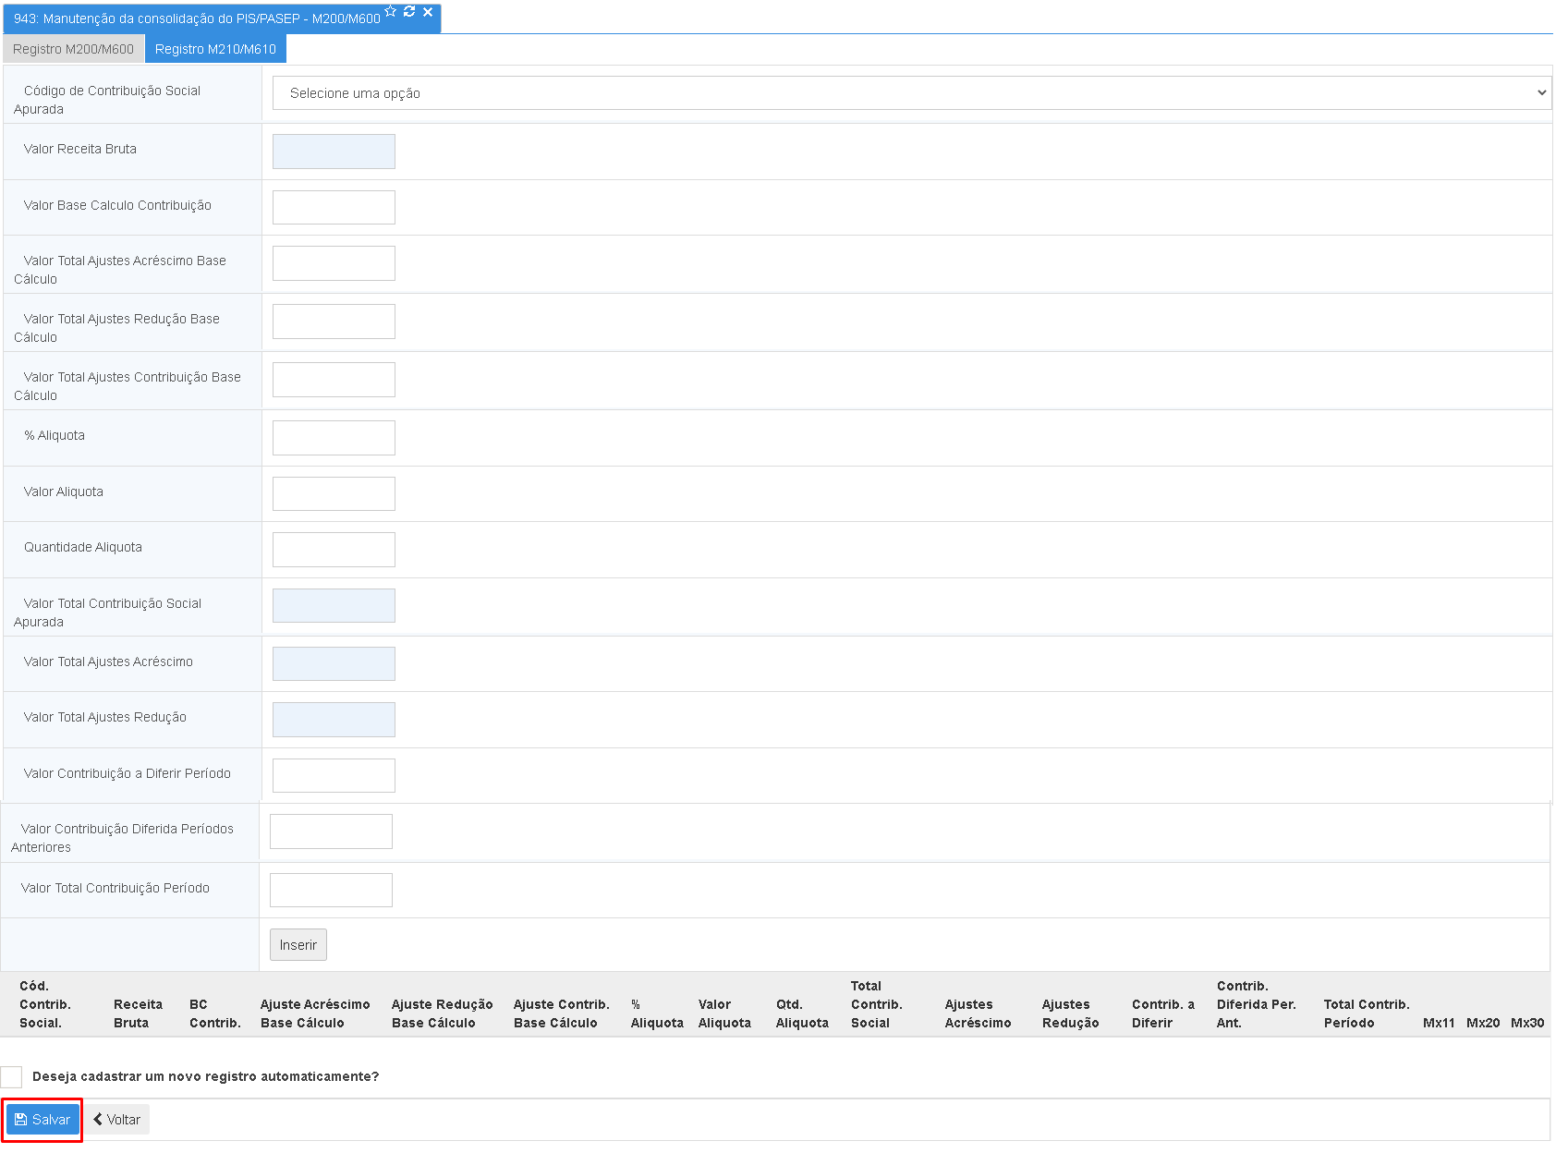
Task: Click the Valor Aliquota input field
Action: pos(334,494)
